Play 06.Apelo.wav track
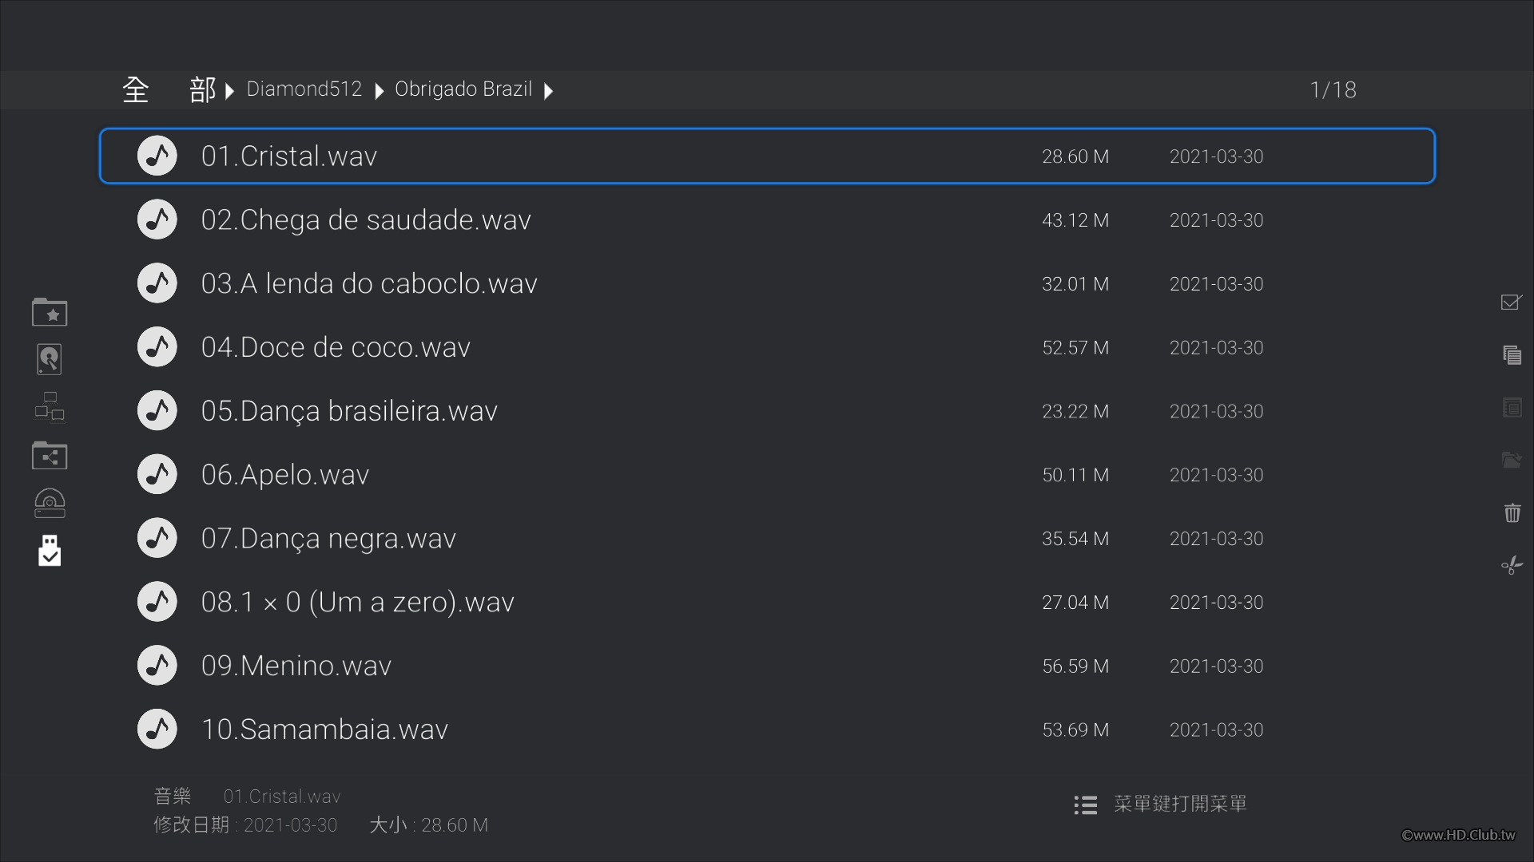Screen dimensions: 1534x862 pos(285,475)
